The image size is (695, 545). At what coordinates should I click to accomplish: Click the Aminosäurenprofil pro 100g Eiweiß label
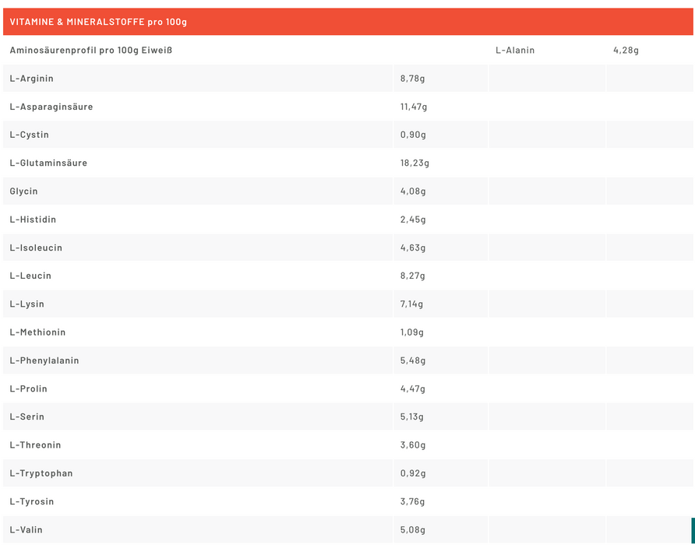coord(90,51)
